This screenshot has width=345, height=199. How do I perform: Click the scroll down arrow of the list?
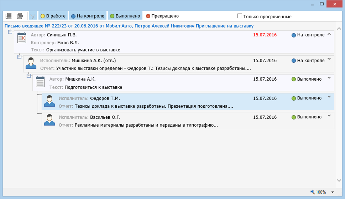[339, 180]
